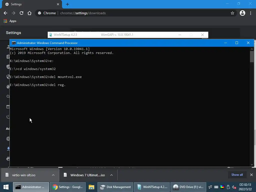
Task: Click the del mountvol.exe command line
Action: coord(46,77)
